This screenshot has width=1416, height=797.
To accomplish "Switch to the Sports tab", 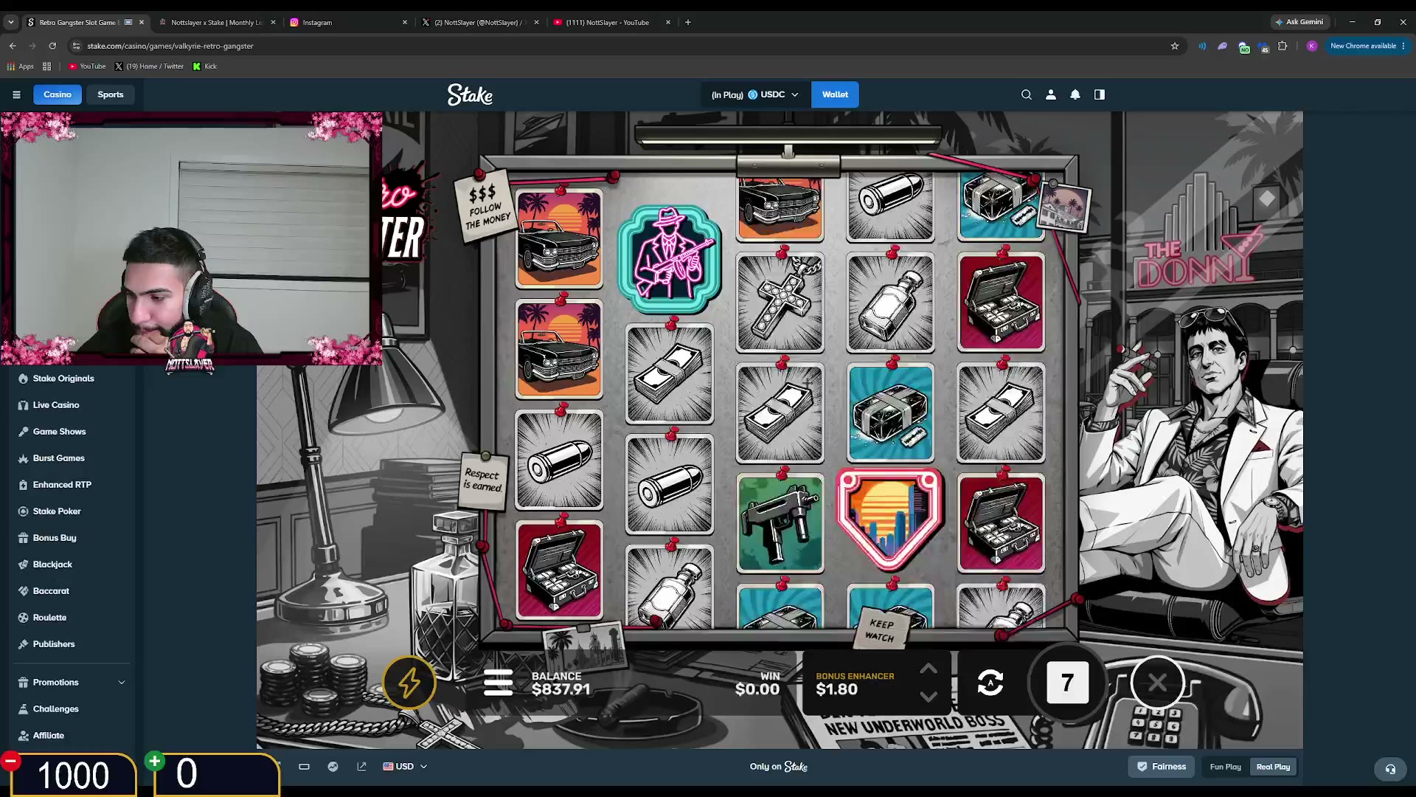I will 111,94.
